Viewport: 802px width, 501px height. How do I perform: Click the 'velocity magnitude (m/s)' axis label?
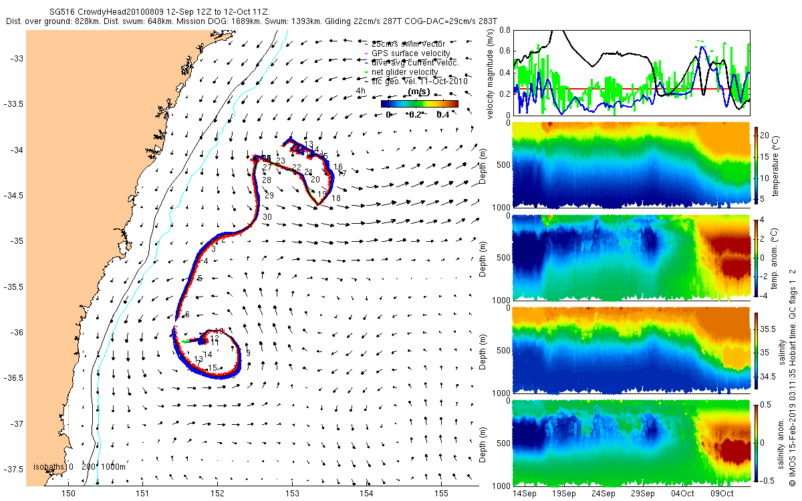click(491, 74)
